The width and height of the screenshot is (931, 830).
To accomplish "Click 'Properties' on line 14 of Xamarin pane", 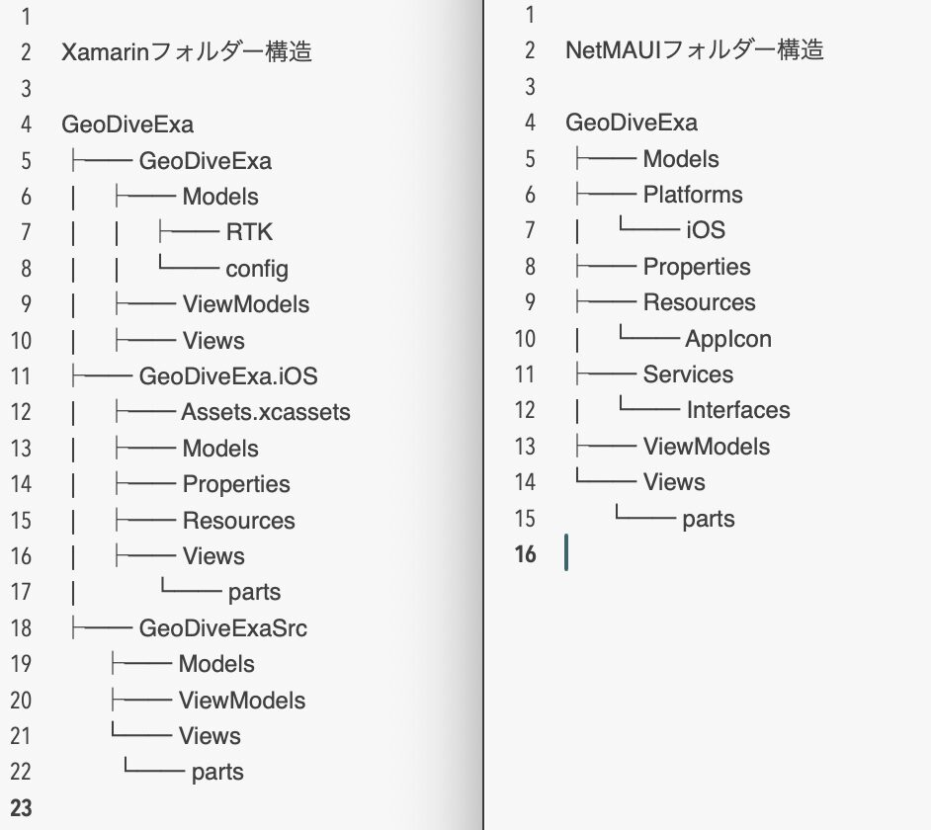I will [x=236, y=484].
